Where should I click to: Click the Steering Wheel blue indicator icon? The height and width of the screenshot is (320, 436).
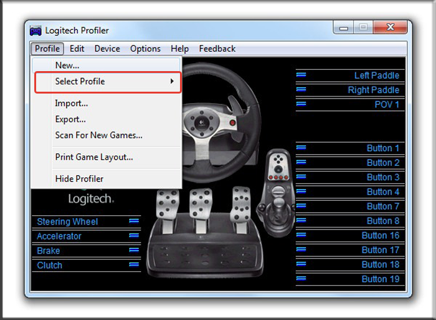tap(134, 221)
